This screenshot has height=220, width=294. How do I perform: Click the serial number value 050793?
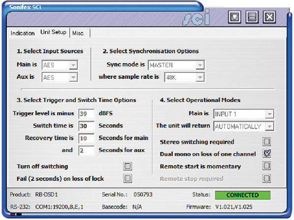click(x=143, y=194)
